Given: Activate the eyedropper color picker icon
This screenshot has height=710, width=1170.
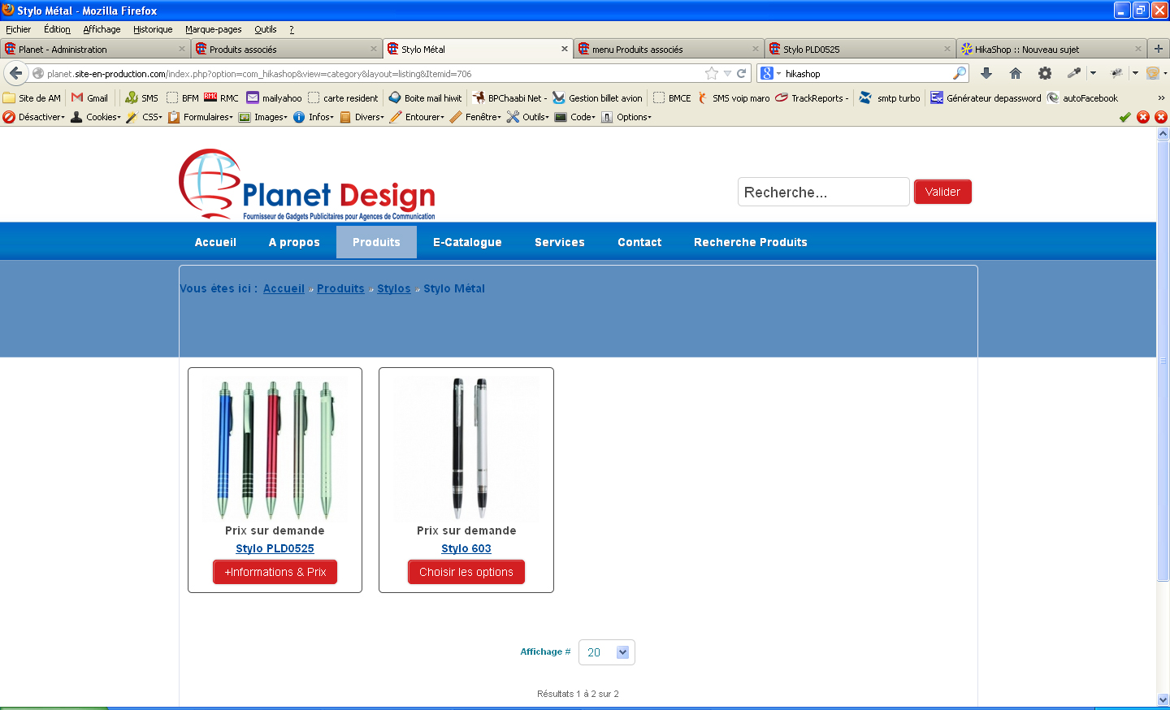Looking at the screenshot, I should (1074, 73).
